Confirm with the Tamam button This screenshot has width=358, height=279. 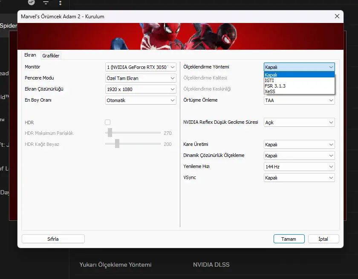(x=289, y=239)
